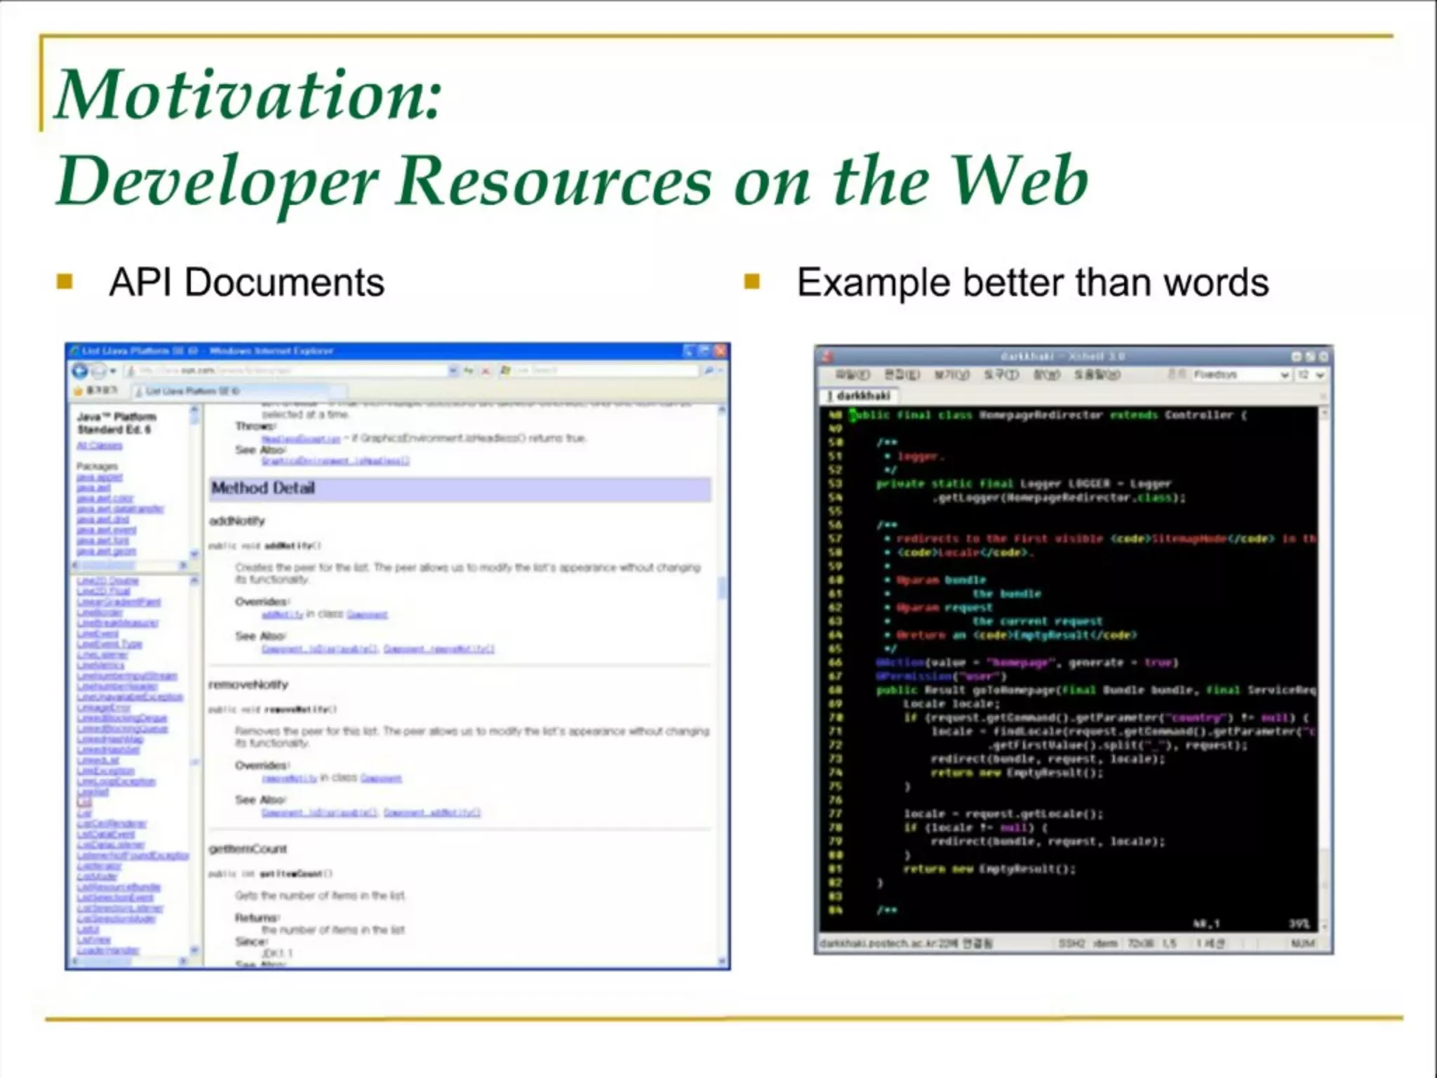Click the Internet Explorer address bar field
This screenshot has width=1437, height=1078.
[291, 371]
